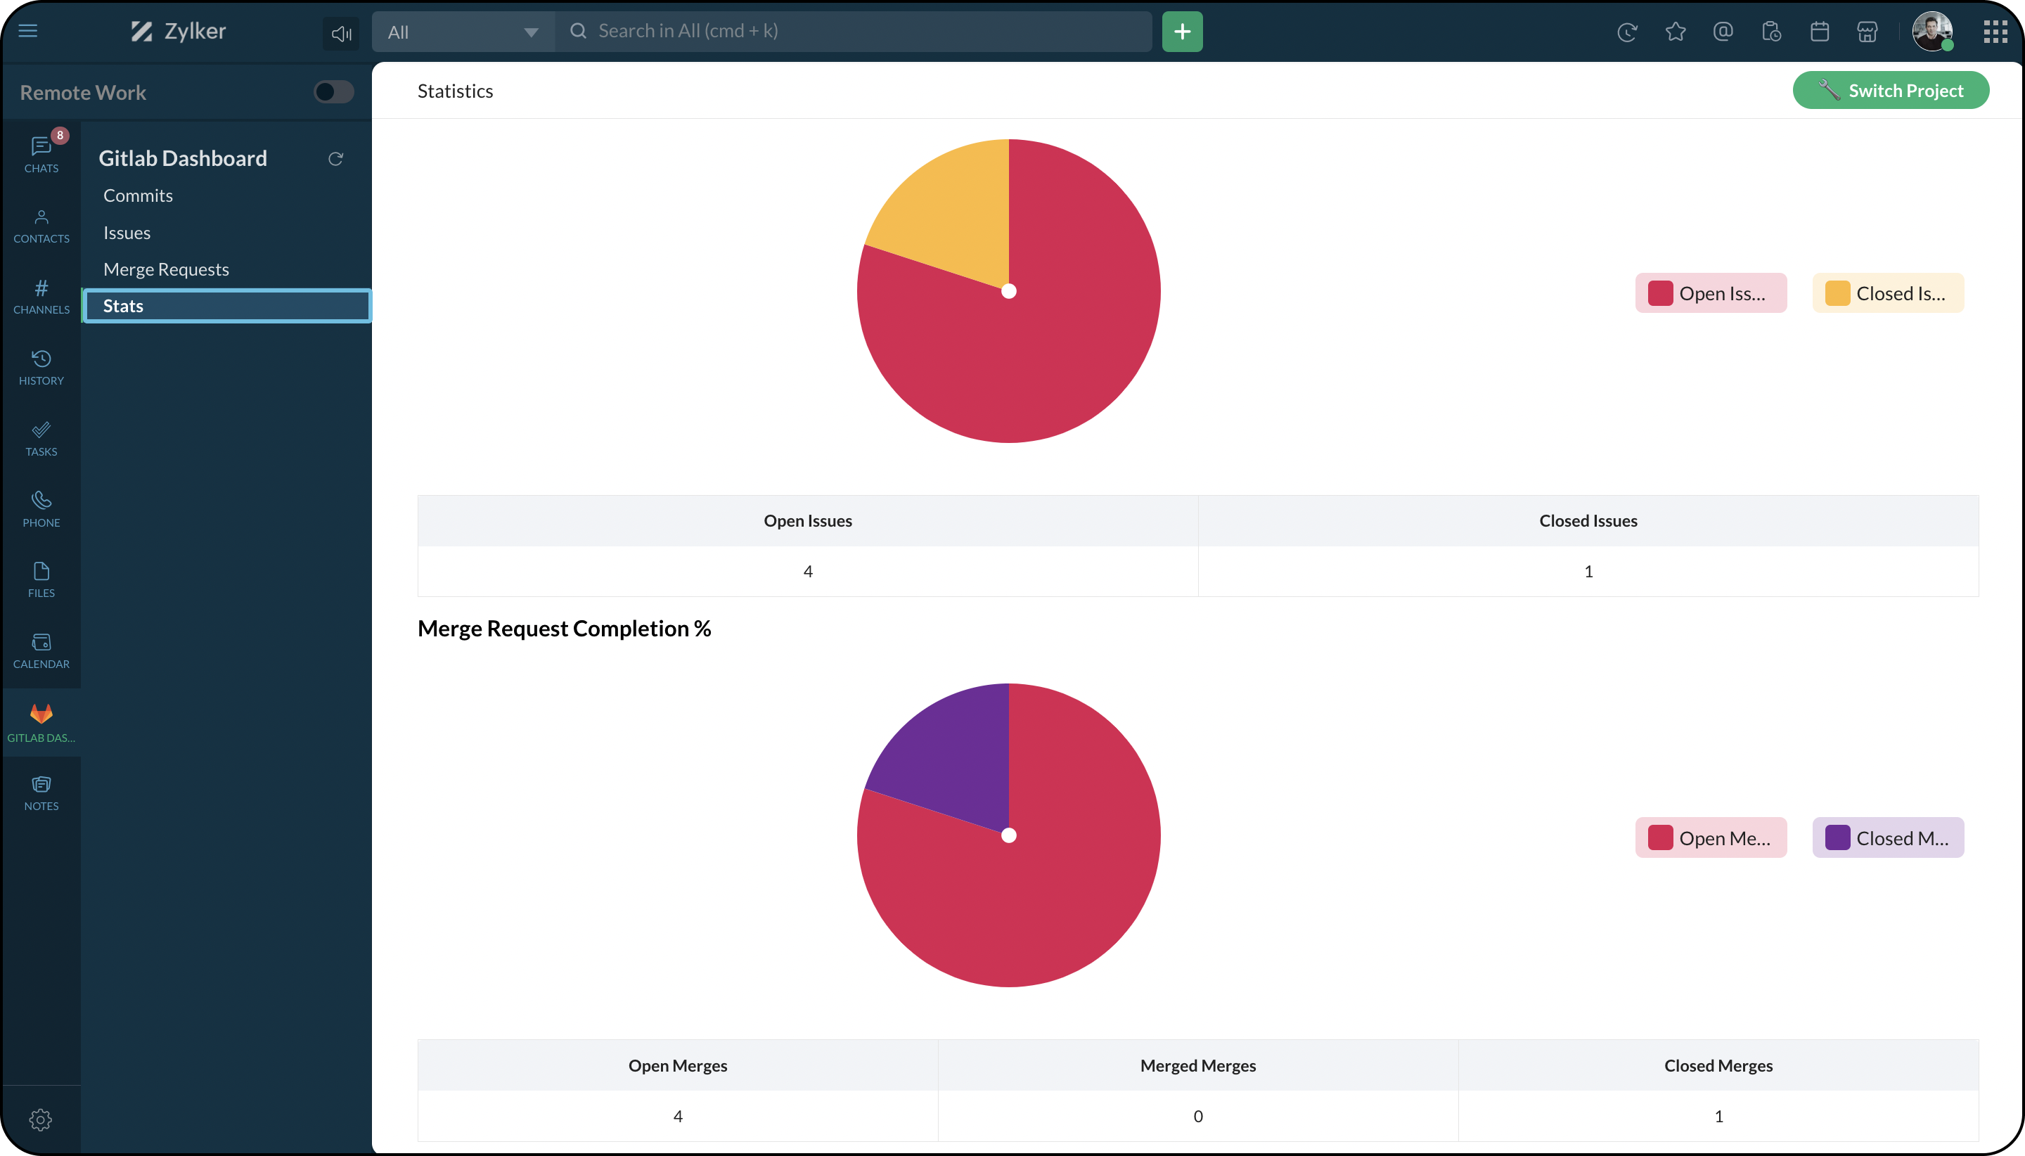Expand the hamburger navigation menu
This screenshot has width=2025, height=1156.
tap(28, 31)
